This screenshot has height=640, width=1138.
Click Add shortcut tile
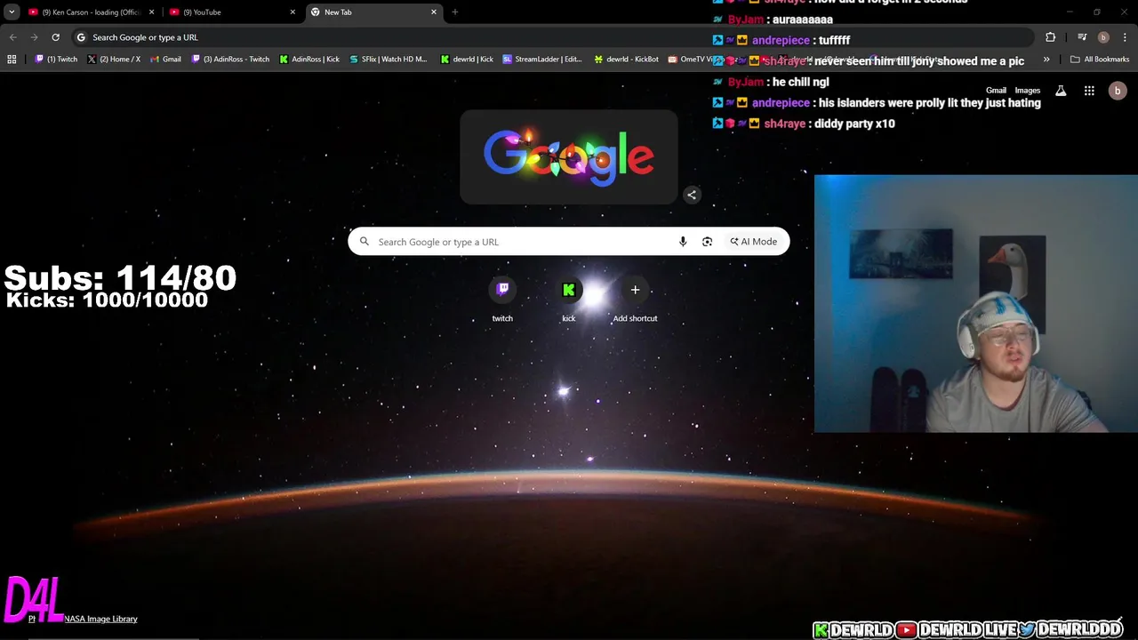[x=635, y=300]
